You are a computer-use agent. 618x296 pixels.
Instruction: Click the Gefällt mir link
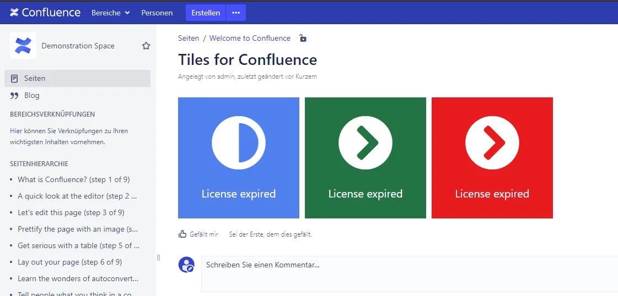204,234
